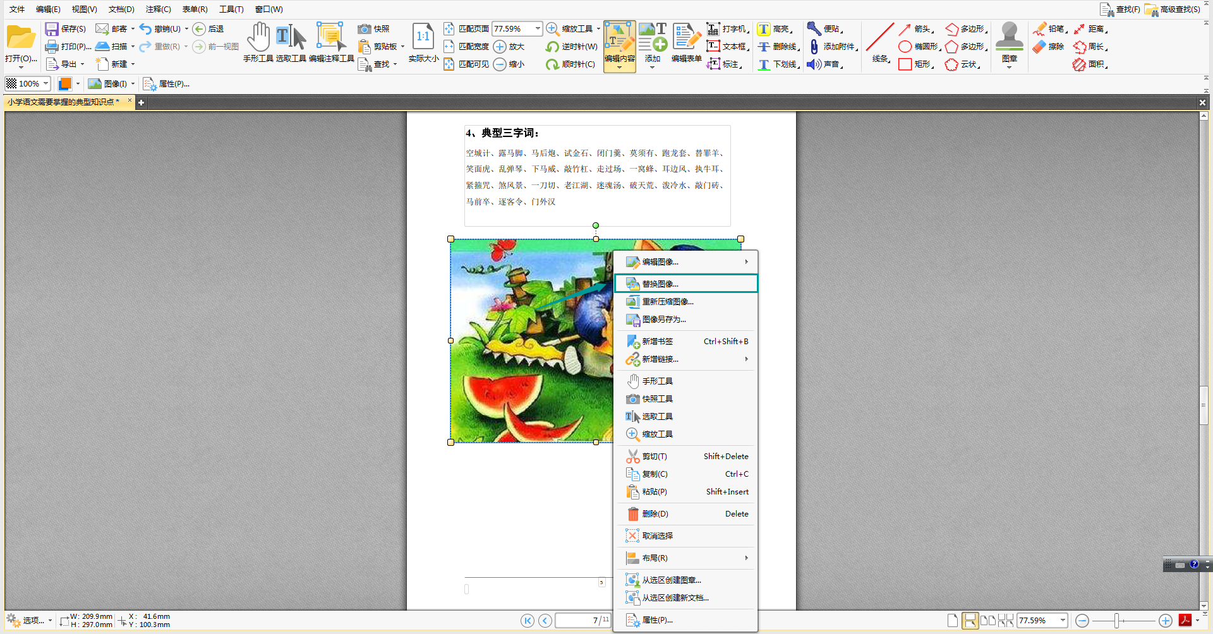Open the 100% opacity dropdown

[x=45, y=83]
